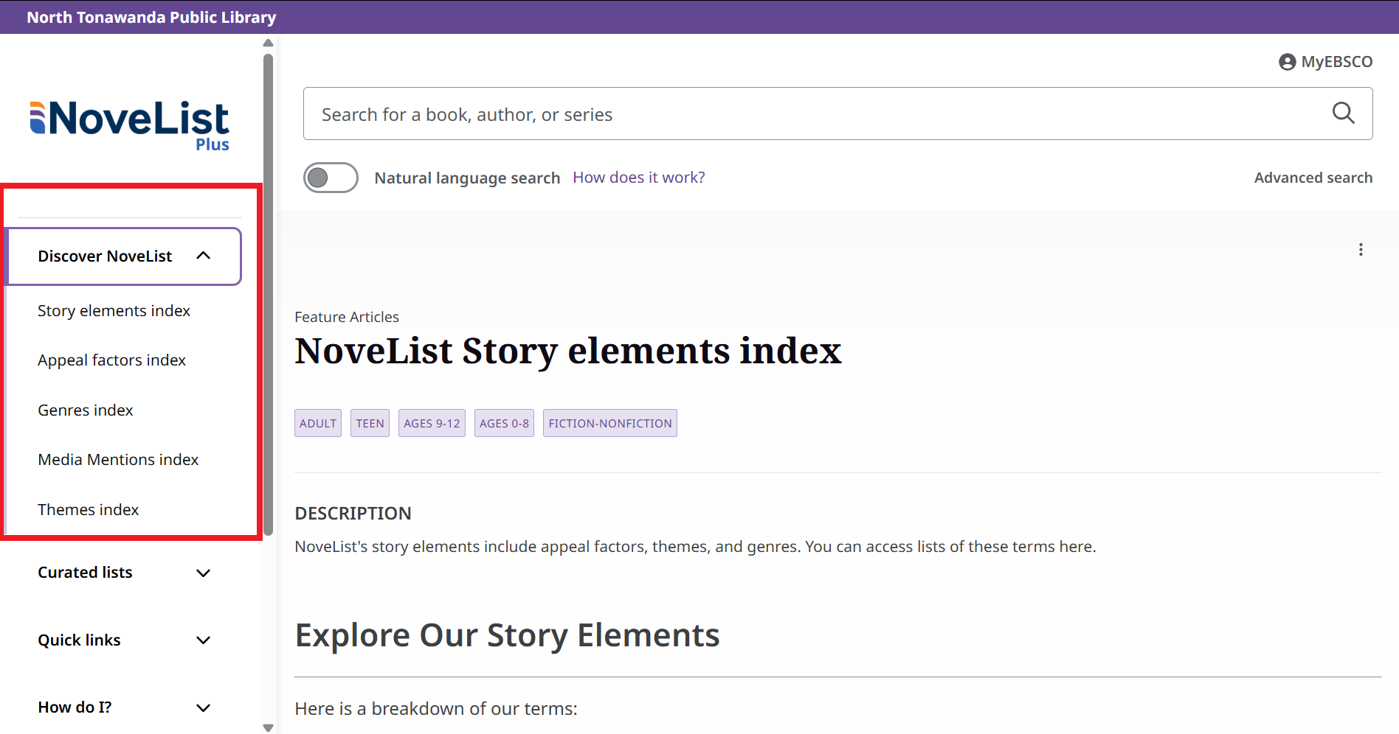Click the NoveList Story elements index heading
This screenshot has width=1399, height=734.
(x=568, y=351)
